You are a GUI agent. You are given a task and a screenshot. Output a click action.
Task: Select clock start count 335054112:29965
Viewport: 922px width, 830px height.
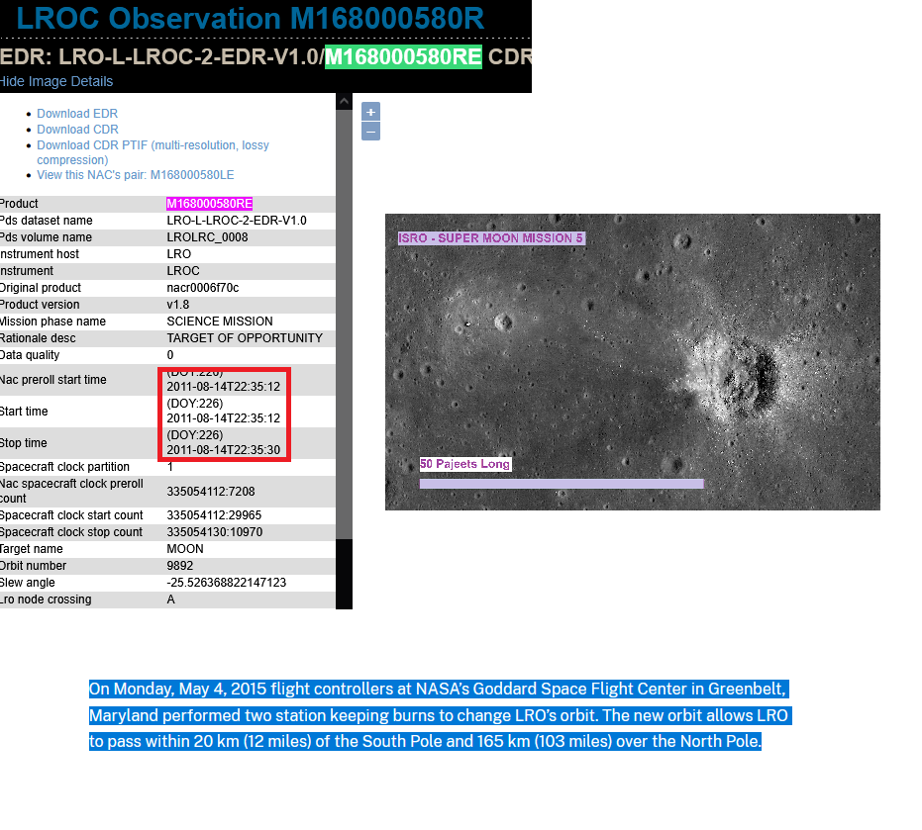pyautogui.click(x=214, y=515)
